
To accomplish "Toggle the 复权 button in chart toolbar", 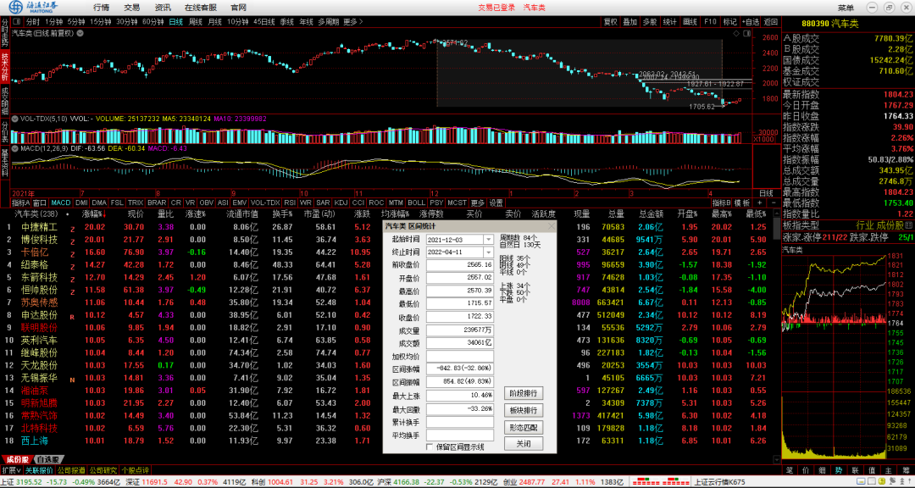I will pyautogui.click(x=611, y=21).
